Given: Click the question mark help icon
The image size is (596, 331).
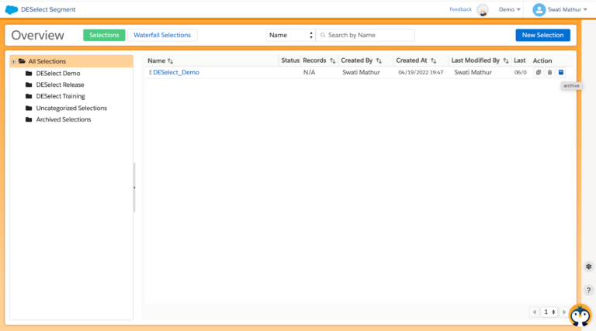Looking at the screenshot, I should [588, 290].
